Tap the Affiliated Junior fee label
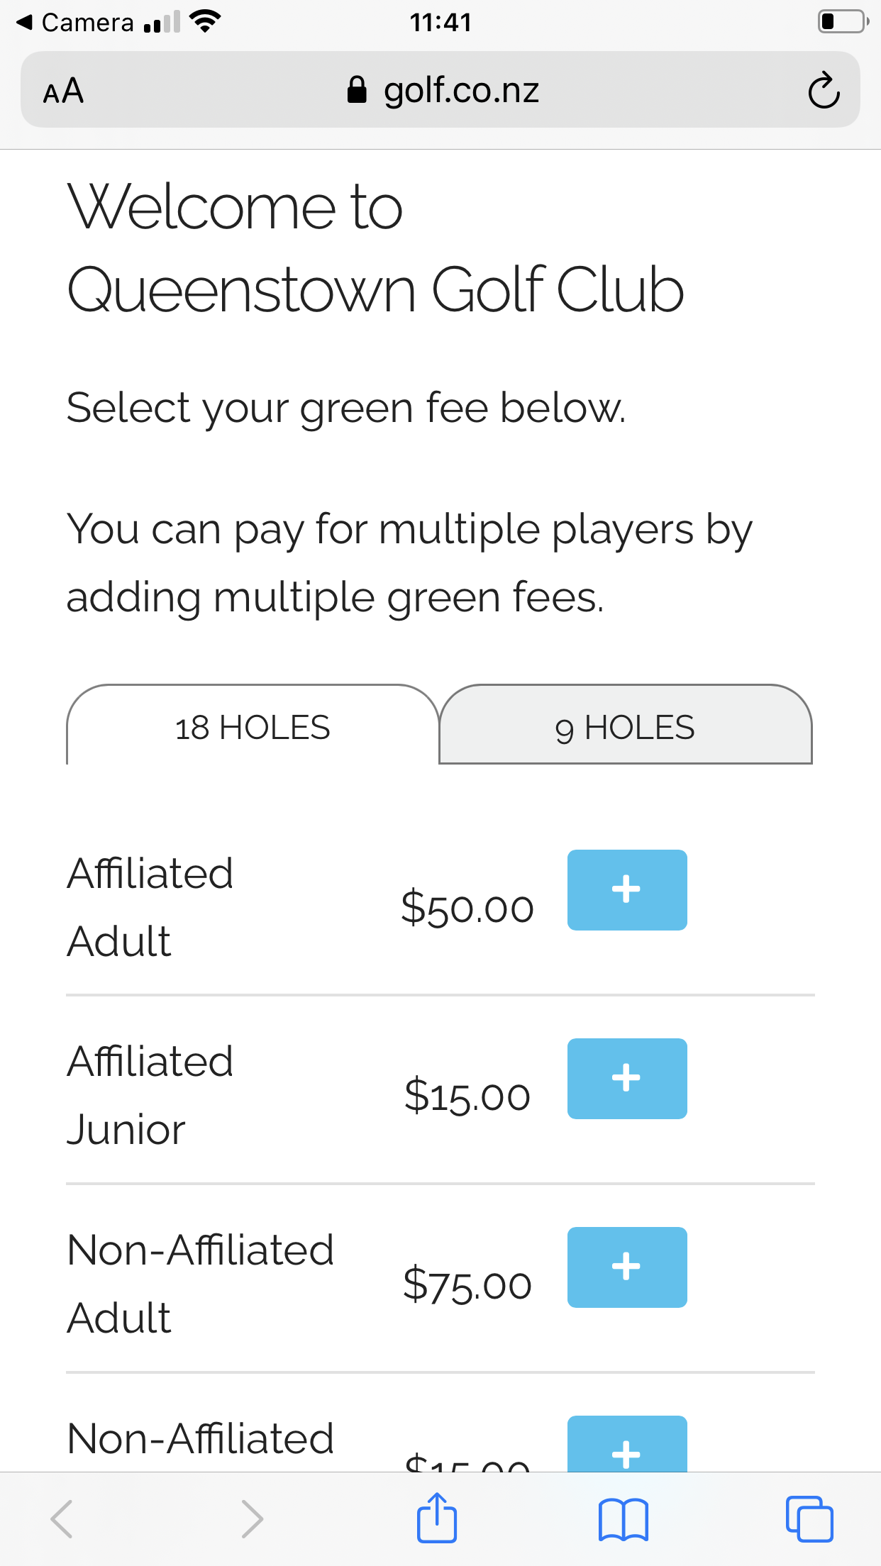The image size is (881, 1566). 150,1095
